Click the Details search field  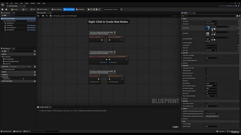[209, 16]
